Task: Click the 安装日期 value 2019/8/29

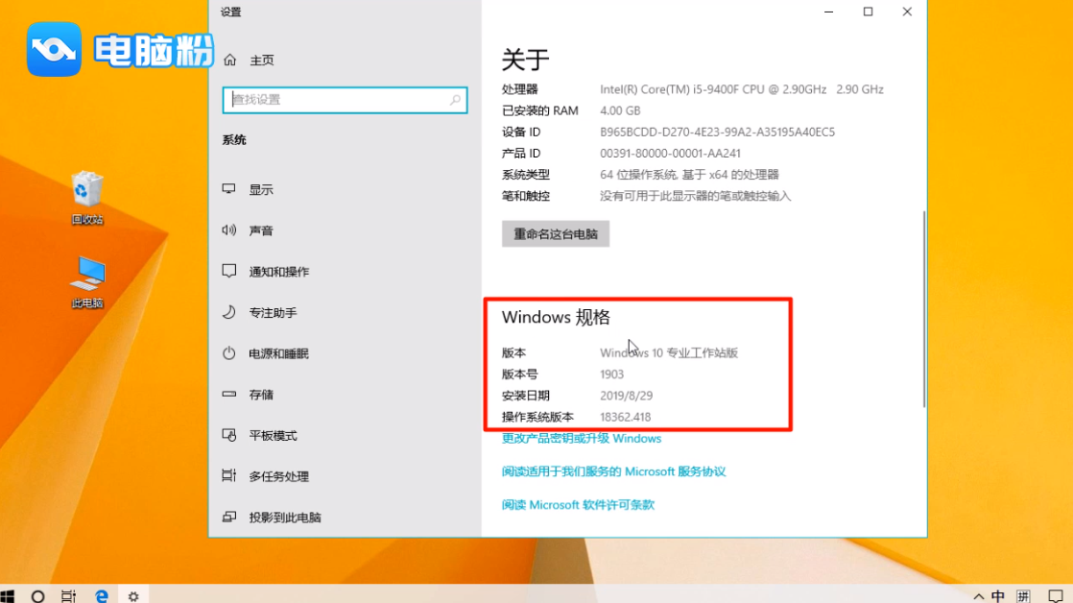Action: tap(626, 396)
